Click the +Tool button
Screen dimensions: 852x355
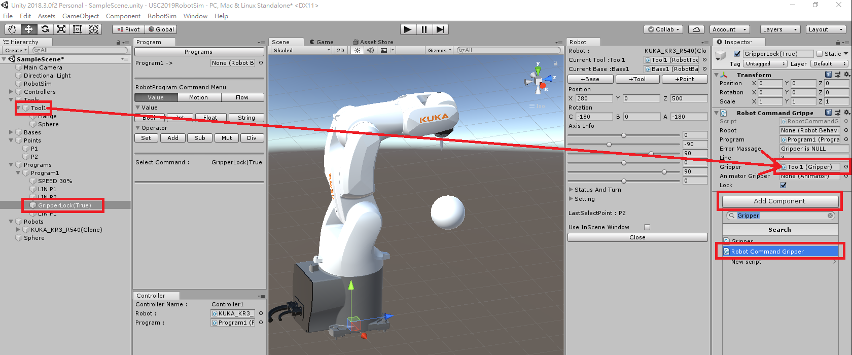pyautogui.click(x=637, y=79)
